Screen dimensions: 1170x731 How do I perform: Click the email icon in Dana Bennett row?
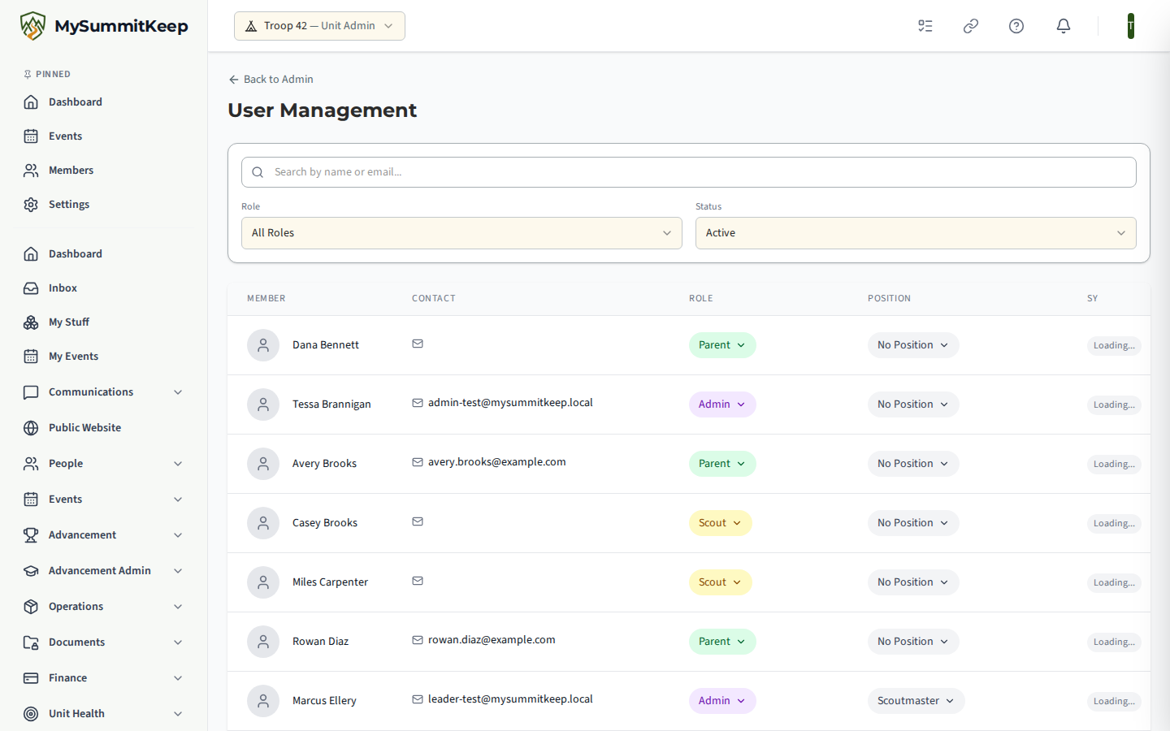tap(418, 344)
